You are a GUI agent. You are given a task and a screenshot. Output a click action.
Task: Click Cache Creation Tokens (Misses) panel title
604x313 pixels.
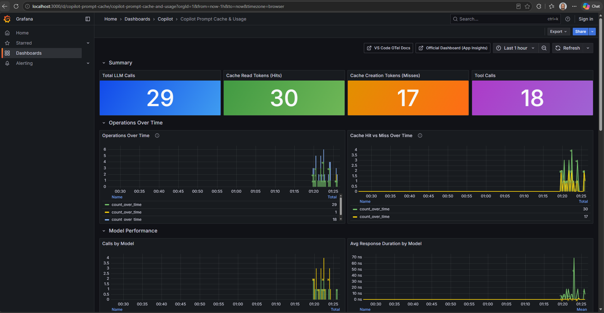(x=385, y=75)
